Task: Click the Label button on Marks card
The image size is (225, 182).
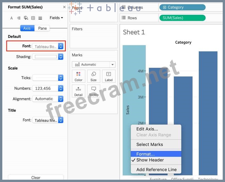Action: pos(109,77)
